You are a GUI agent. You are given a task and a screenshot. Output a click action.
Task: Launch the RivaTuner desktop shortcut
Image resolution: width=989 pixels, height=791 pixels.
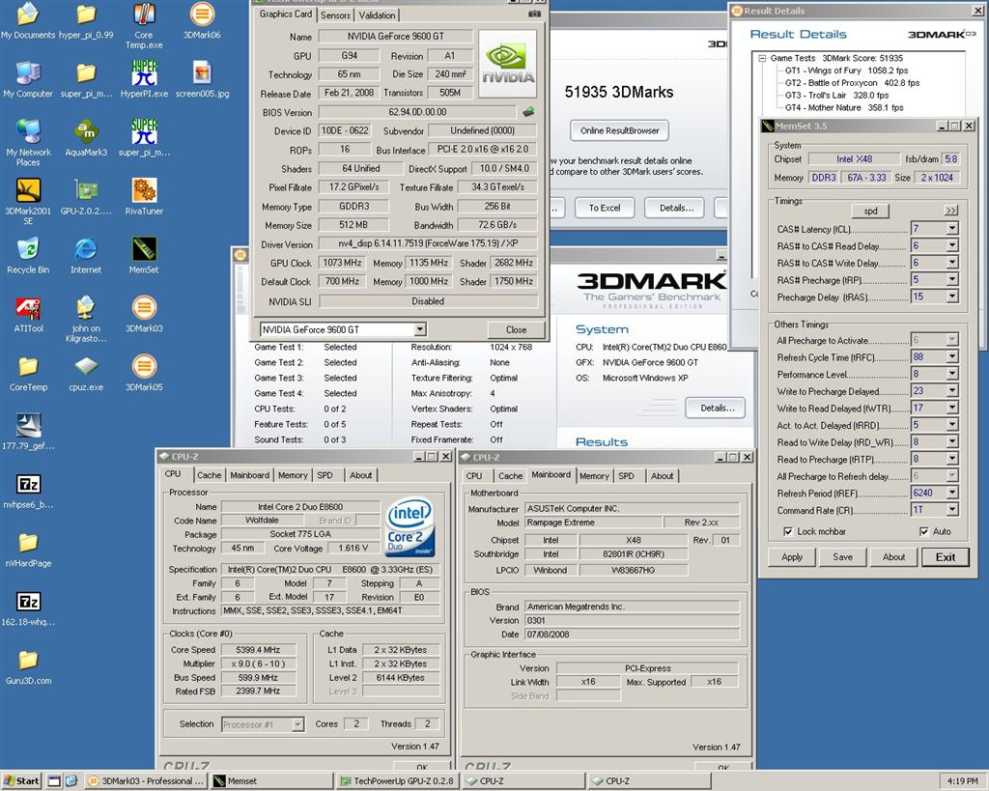[144, 197]
